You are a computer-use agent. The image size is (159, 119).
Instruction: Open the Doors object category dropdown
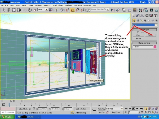click(145, 25)
